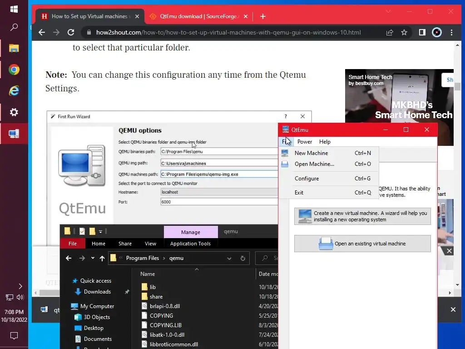The image size is (465, 349).
Task: Select Downloads in navigation pane
Action: pos(97,292)
